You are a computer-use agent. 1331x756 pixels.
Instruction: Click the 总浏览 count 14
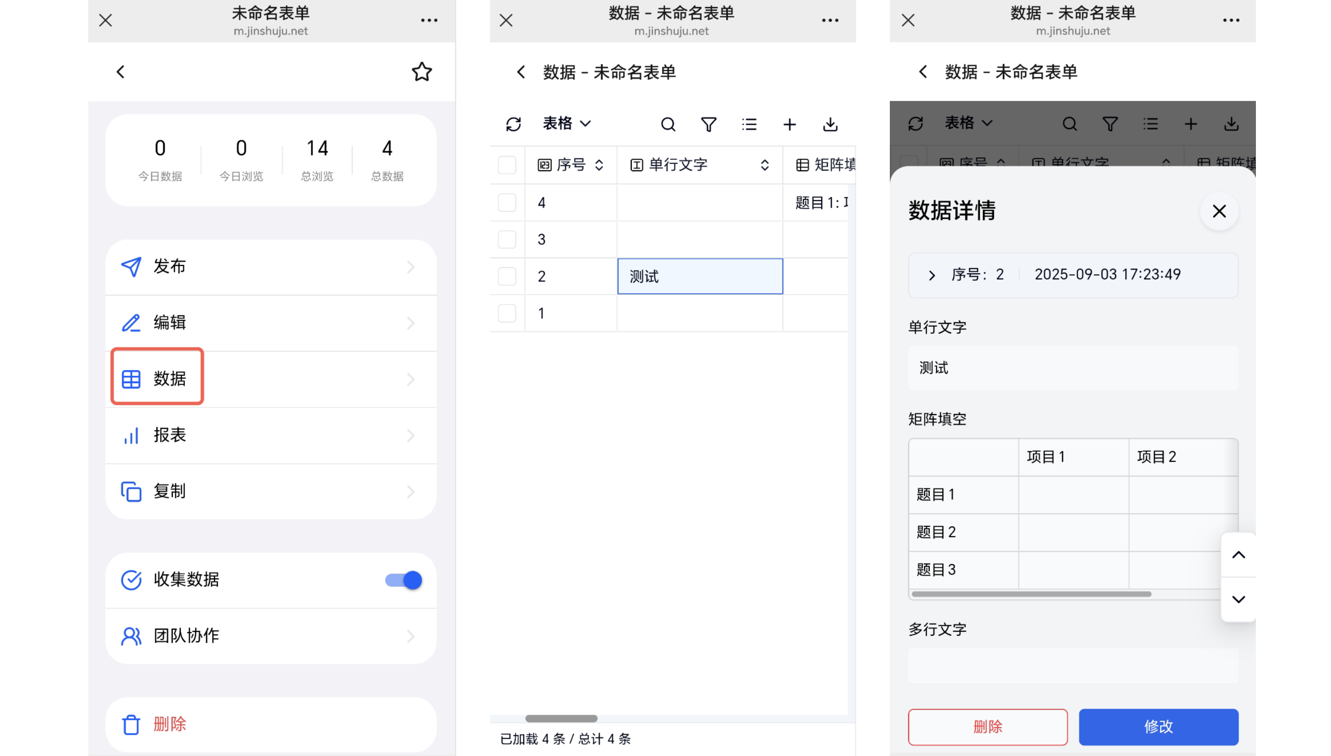317,148
